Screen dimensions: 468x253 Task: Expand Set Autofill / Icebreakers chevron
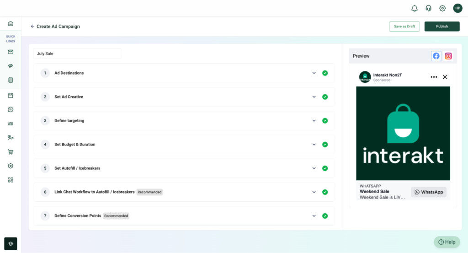pyautogui.click(x=314, y=168)
